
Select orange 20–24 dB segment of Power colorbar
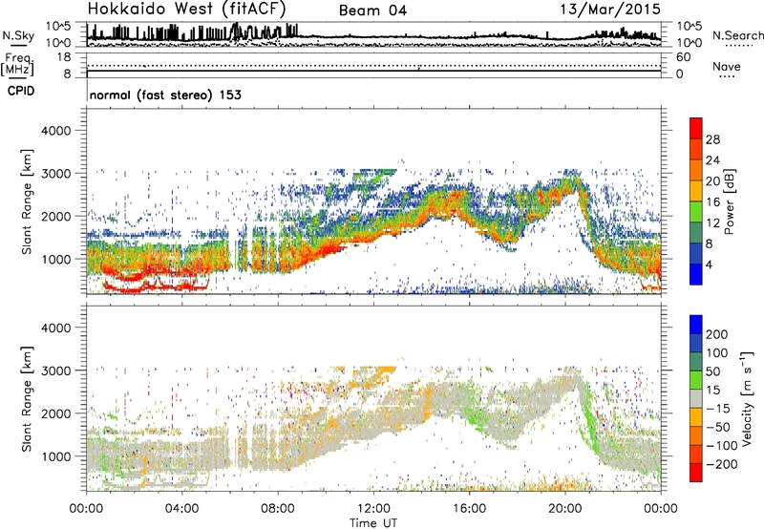click(x=696, y=170)
